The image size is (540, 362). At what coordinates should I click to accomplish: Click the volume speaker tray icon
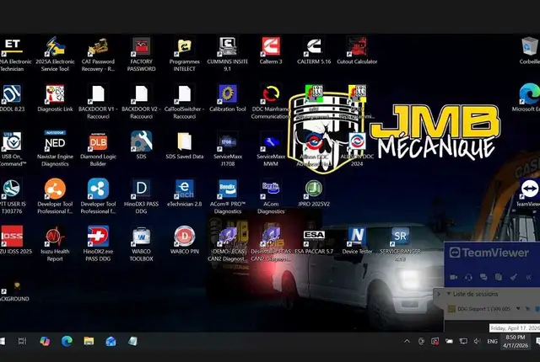pos(477,341)
